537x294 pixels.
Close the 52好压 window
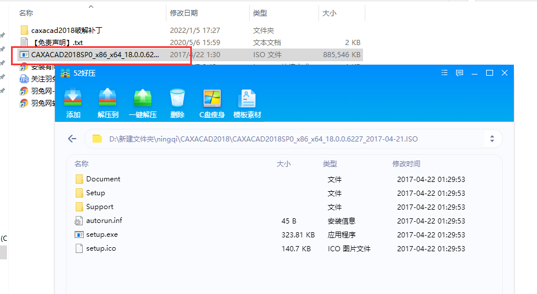coord(505,73)
